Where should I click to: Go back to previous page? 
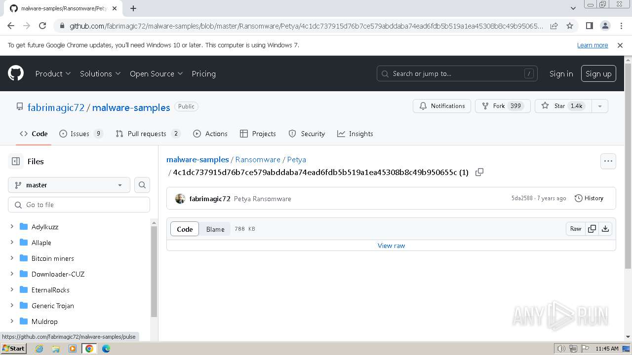[x=11, y=26]
